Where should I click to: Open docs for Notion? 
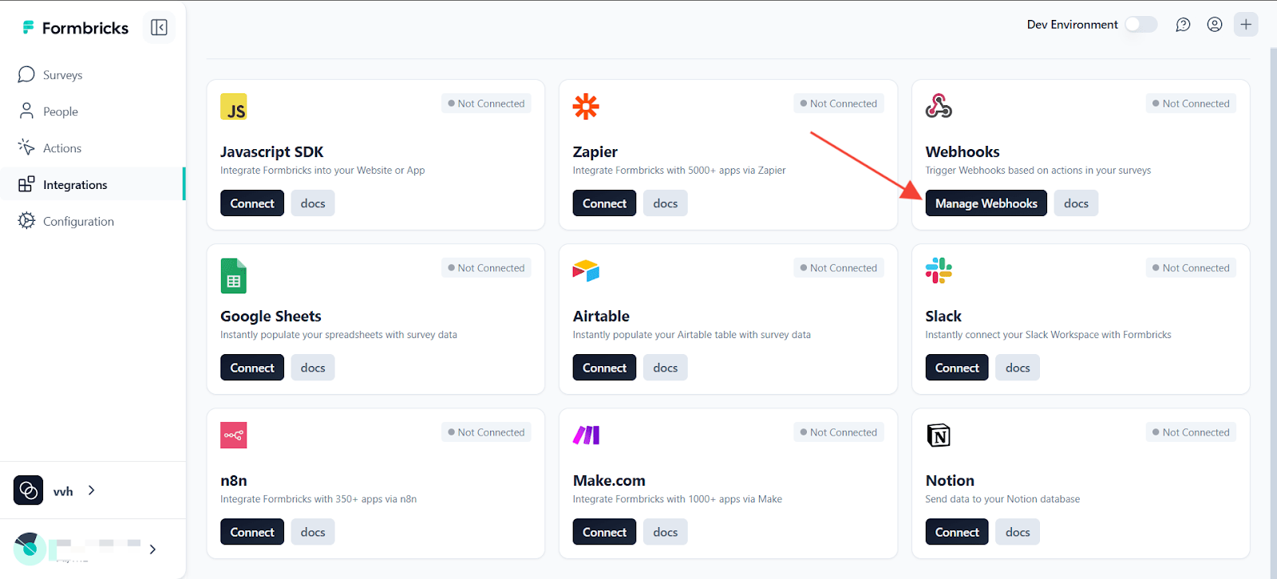[x=1018, y=532]
